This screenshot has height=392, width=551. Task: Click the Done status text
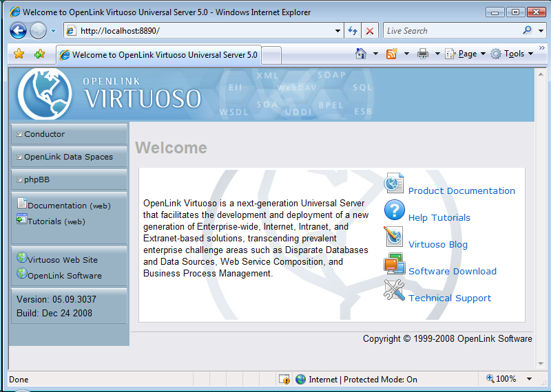[19, 380]
